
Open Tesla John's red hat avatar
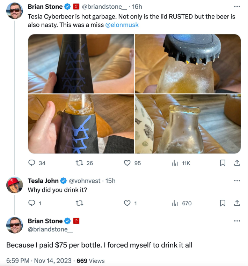click(x=15, y=185)
